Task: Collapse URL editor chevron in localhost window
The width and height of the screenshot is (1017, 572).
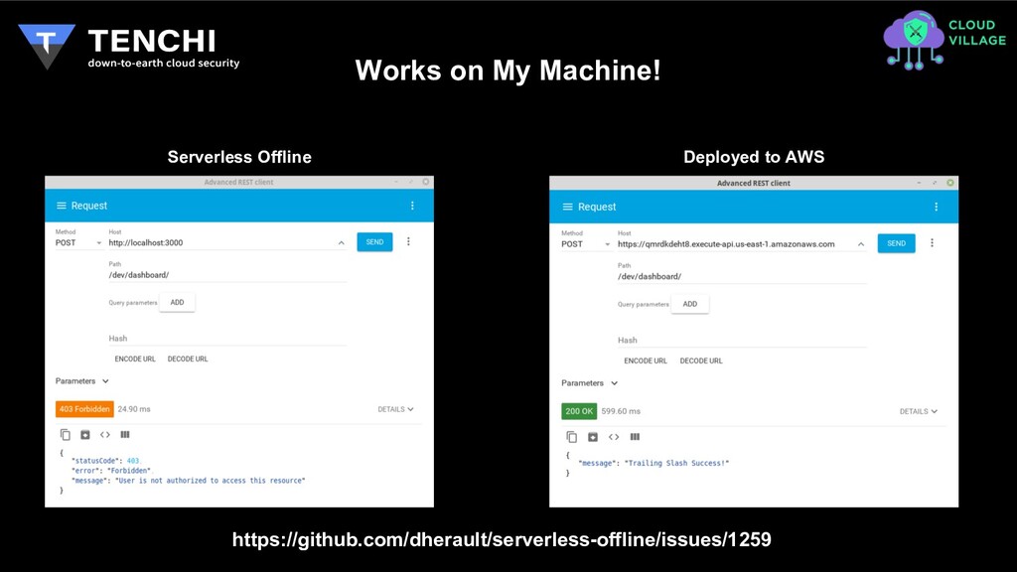Action: (x=342, y=242)
